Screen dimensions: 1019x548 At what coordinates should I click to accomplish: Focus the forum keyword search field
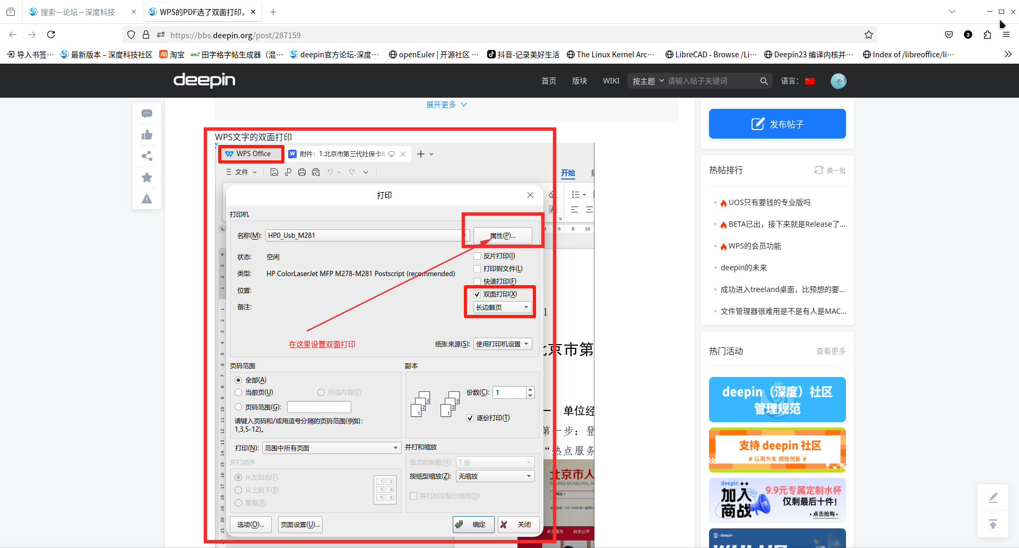[711, 81]
